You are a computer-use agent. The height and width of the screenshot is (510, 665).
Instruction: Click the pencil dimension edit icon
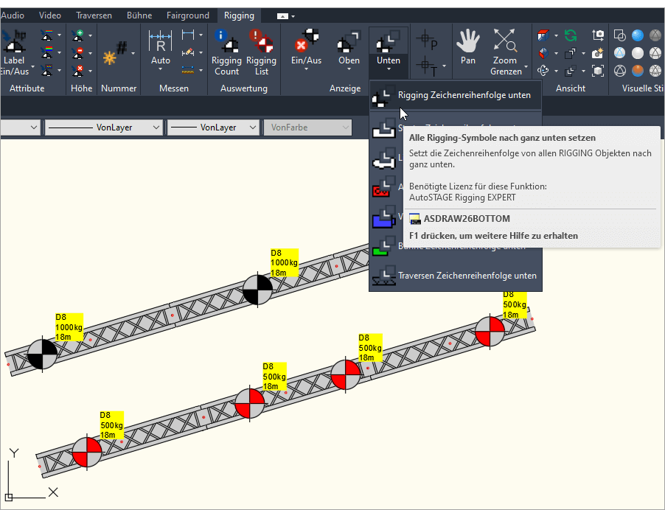click(188, 52)
